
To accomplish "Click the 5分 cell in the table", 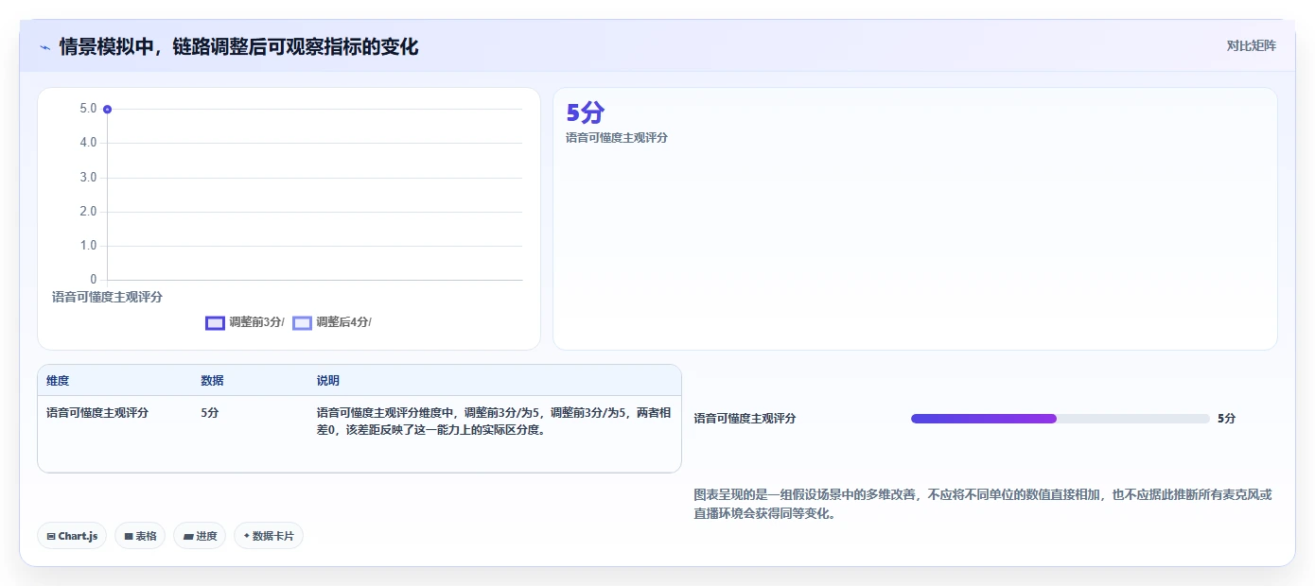I will coord(210,413).
